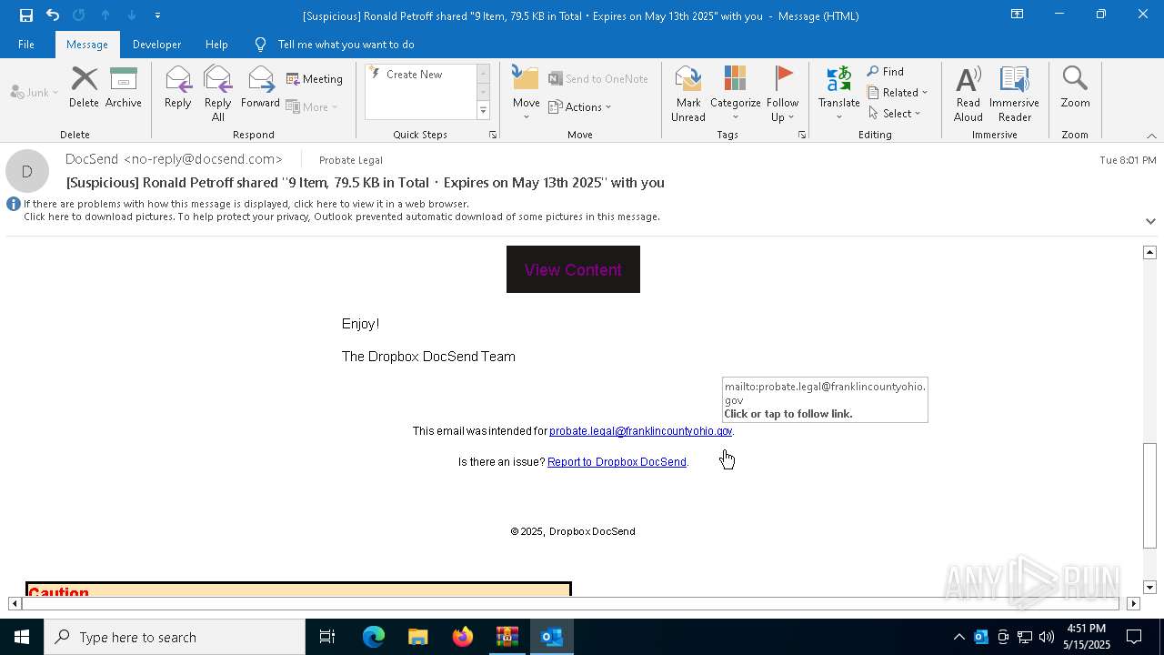Open the Follow Up flag menu
The width and height of the screenshot is (1164, 655).
pos(782,94)
